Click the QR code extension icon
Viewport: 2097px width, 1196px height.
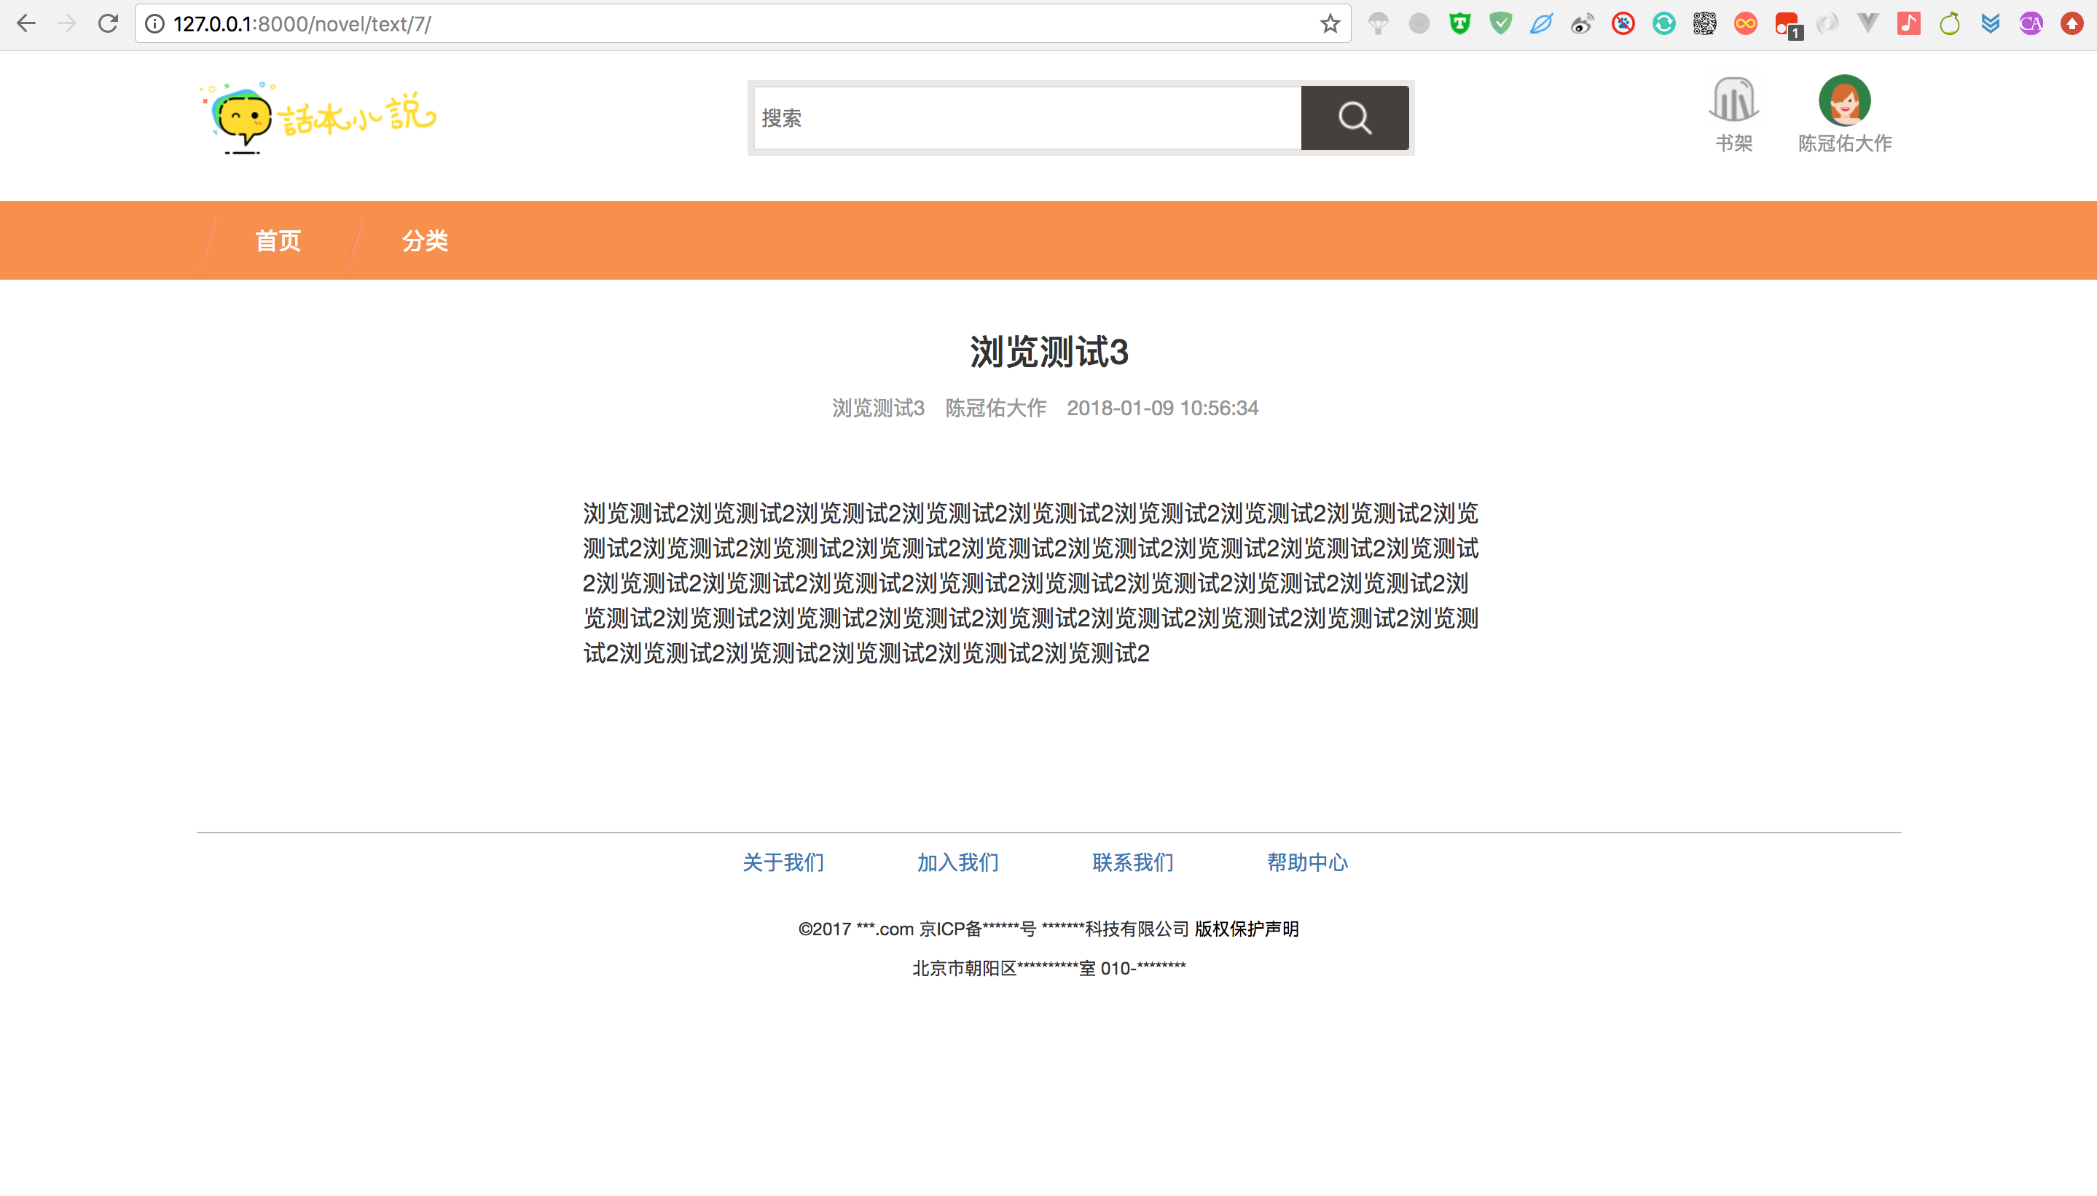click(1704, 24)
